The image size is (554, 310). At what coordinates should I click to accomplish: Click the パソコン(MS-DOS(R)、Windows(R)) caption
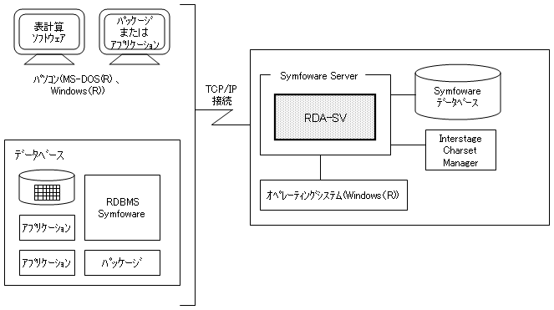click(x=77, y=85)
